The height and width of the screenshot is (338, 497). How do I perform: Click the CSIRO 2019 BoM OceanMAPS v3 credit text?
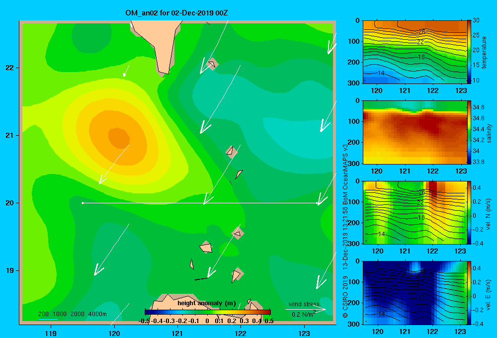tap(345, 231)
